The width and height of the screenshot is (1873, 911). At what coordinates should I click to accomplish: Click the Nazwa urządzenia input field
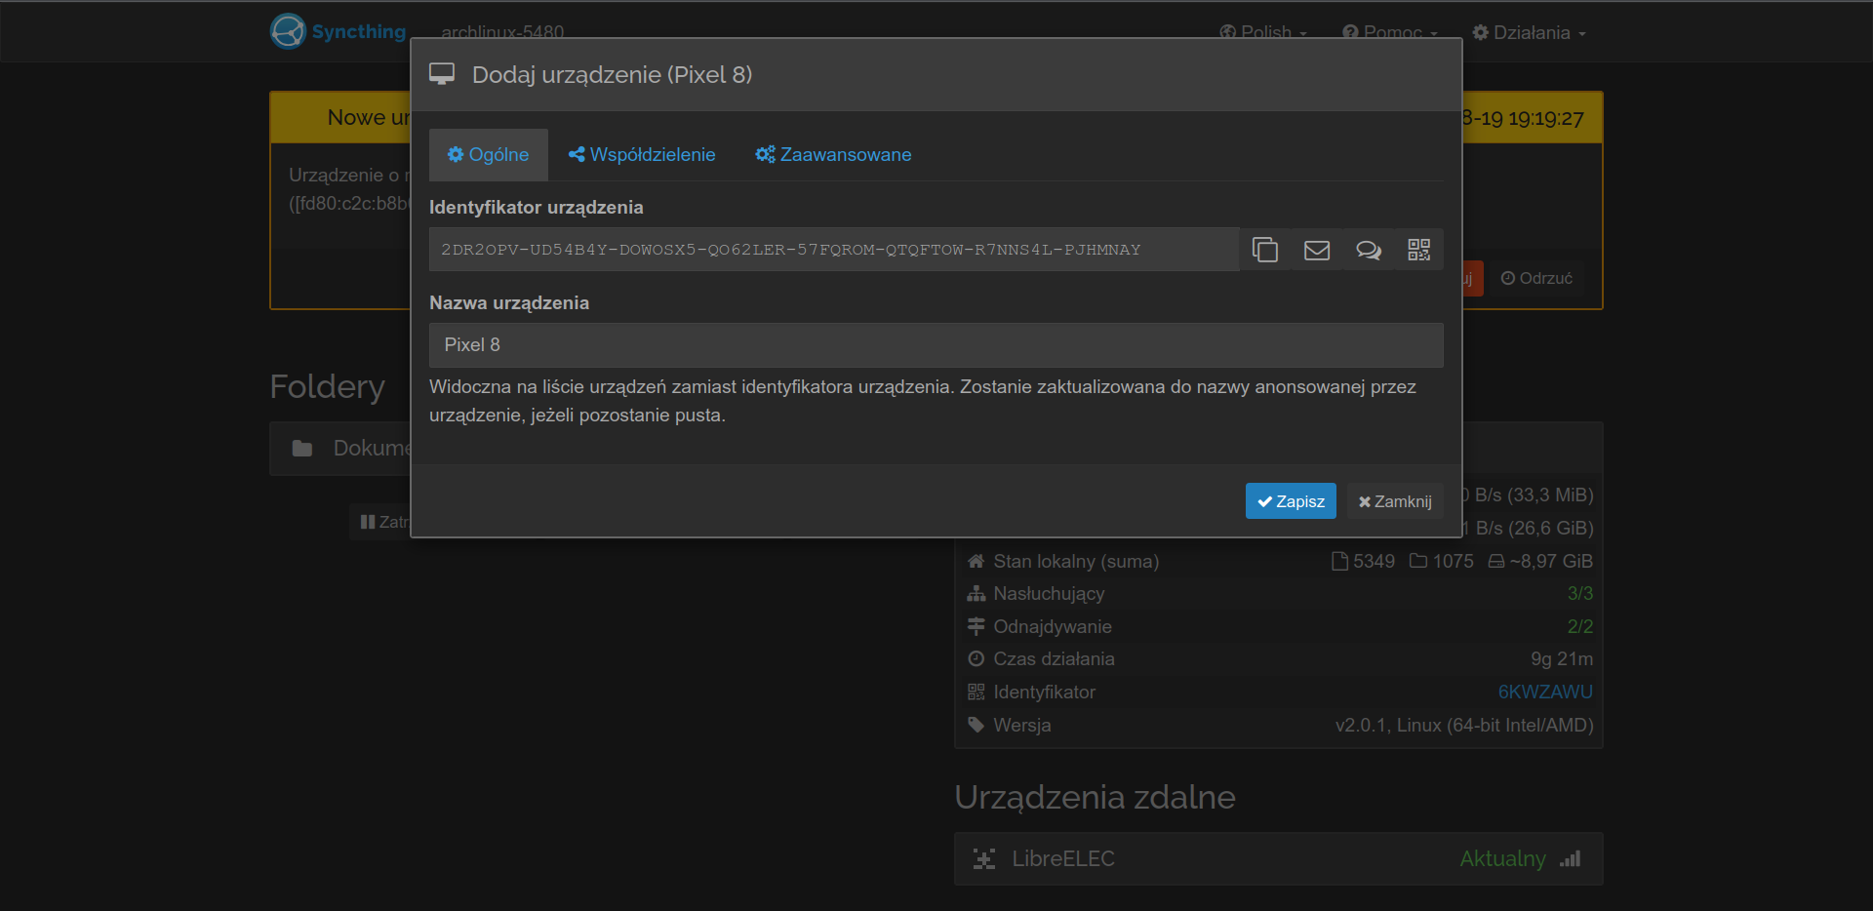935,345
